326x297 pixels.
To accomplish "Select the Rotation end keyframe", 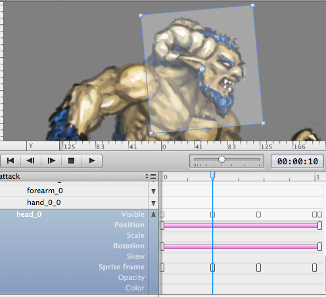I will (x=319, y=246).
